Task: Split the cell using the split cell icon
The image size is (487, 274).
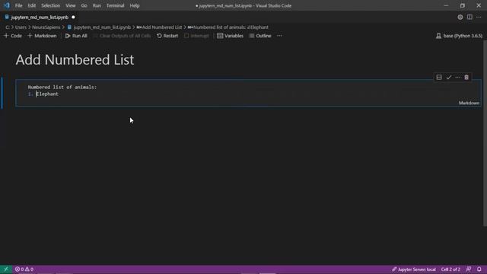Action: click(x=439, y=78)
